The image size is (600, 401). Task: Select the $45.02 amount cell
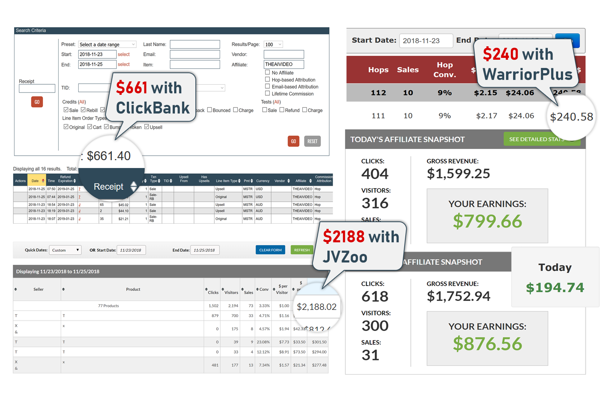click(x=121, y=205)
